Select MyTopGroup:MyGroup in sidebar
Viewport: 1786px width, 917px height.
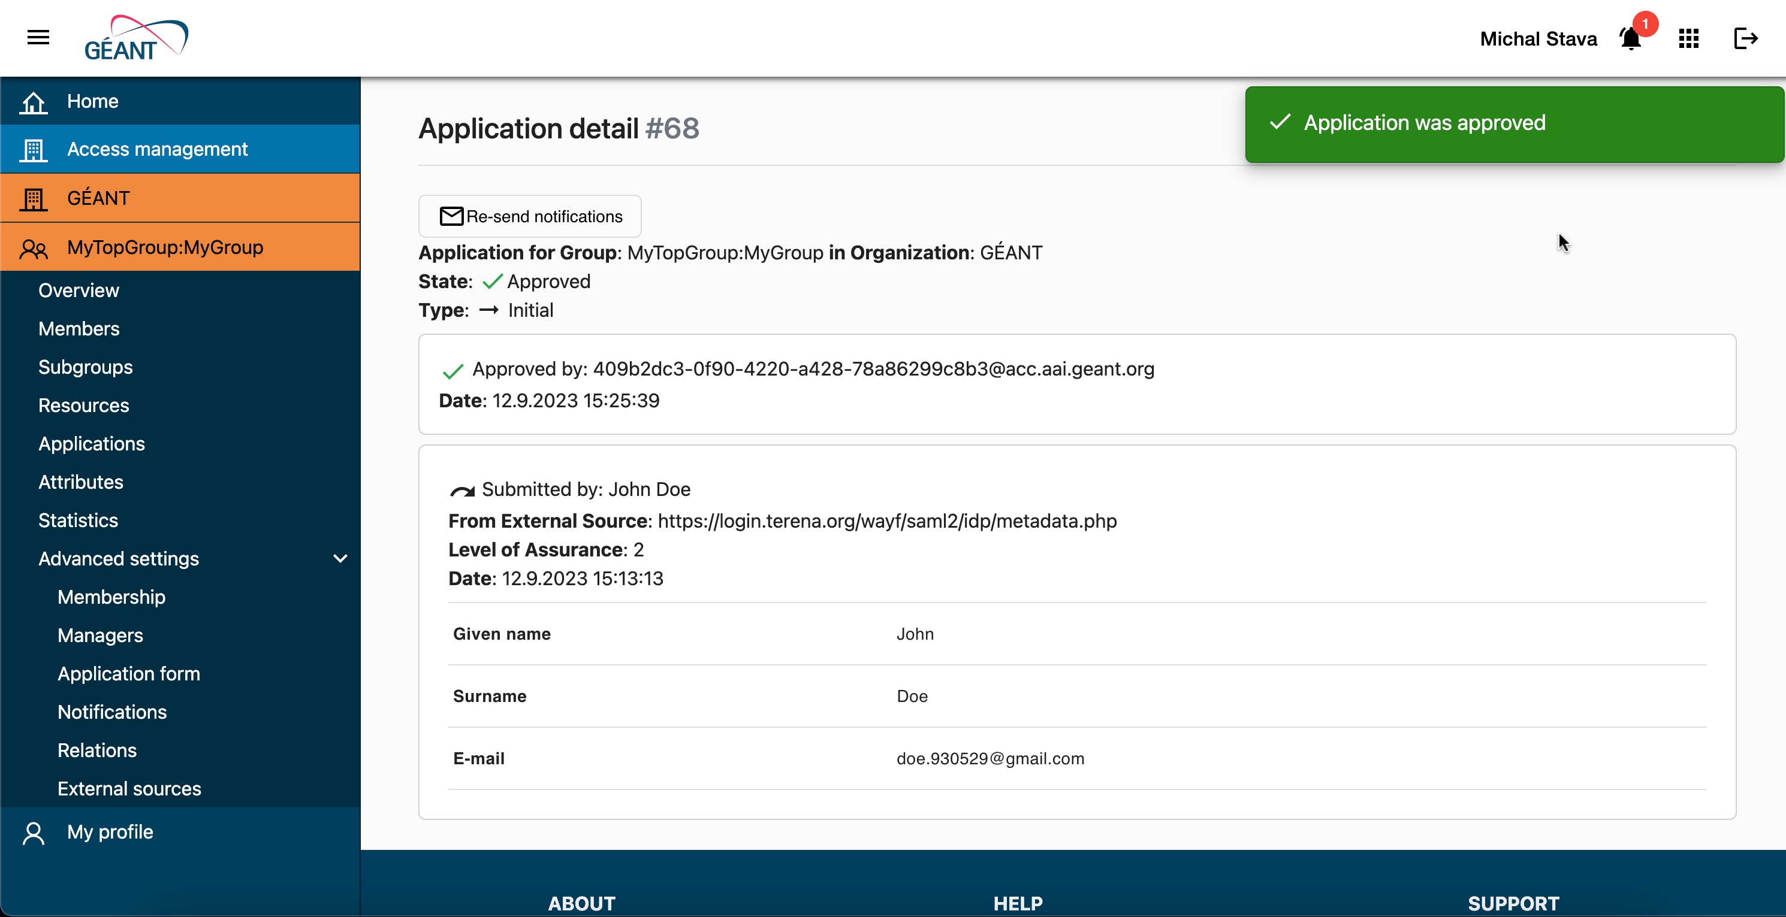click(180, 247)
